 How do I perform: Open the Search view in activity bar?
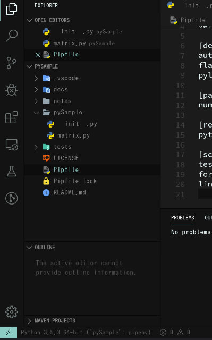[12, 36]
